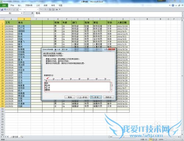Viewport: 184px width, 141px height.
Task: Click the 100% zoom level in status bar
Action: pyautogui.click(x=161, y=140)
